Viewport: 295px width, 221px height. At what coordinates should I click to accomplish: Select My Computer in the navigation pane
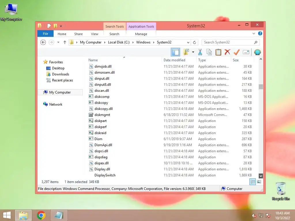[x=60, y=92]
